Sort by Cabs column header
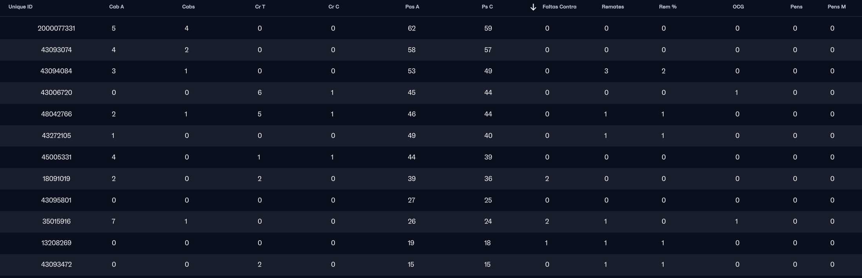The image size is (862, 278). click(x=188, y=7)
